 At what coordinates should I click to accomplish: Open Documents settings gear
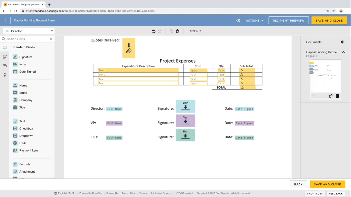[342, 42]
